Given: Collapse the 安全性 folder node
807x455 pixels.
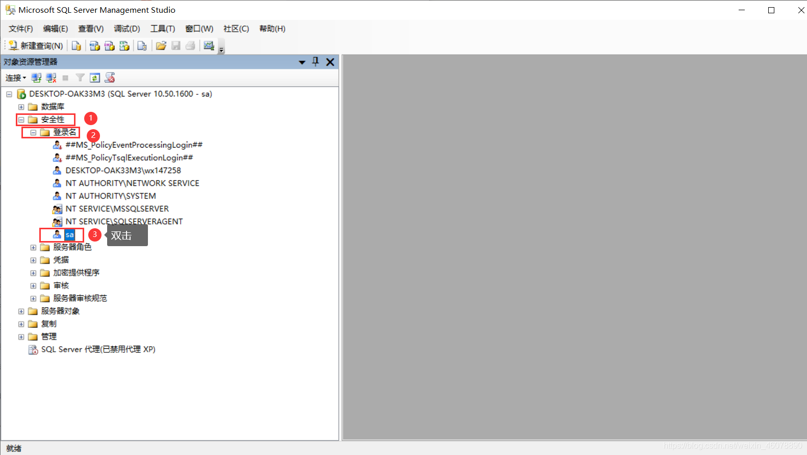Looking at the screenshot, I should [21, 119].
